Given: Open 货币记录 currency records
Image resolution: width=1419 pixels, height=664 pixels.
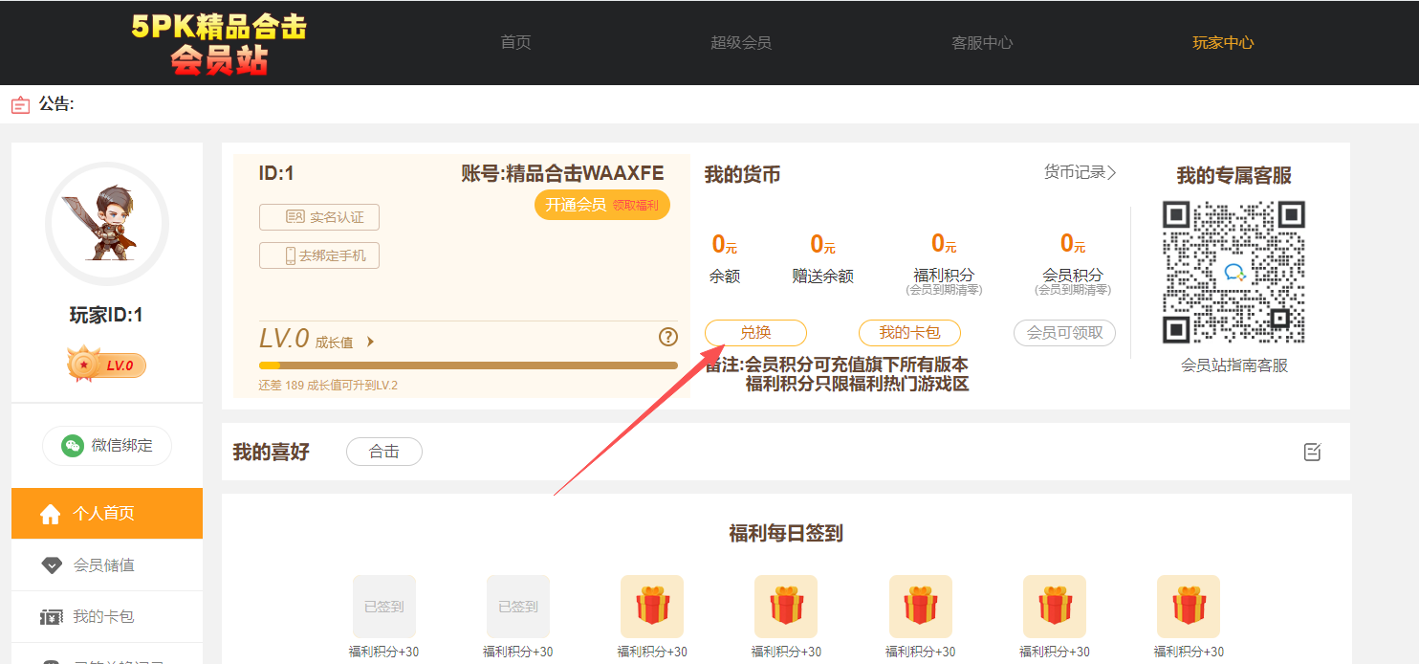Looking at the screenshot, I should (1080, 172).
